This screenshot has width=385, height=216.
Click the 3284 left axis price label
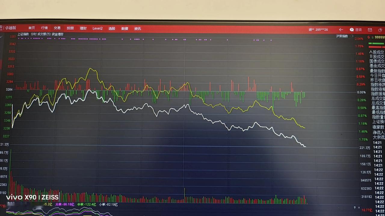point(9,89)
